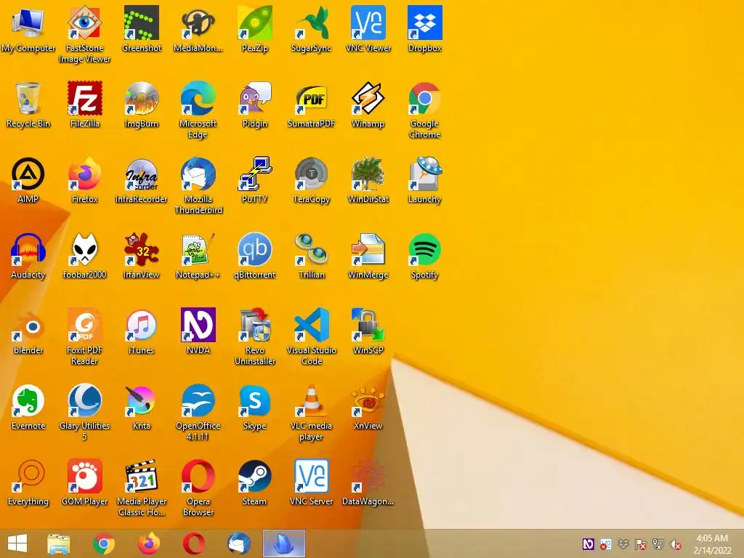This screenshot has height=558, width=744.
Task: Select the Evernote elephant icon
Action: [28, 400]
